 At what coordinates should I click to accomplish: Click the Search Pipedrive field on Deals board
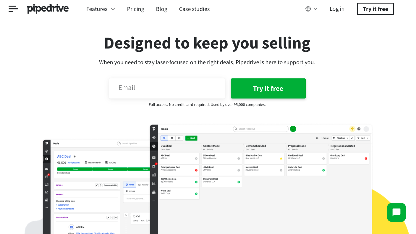[x=261, y=129]
